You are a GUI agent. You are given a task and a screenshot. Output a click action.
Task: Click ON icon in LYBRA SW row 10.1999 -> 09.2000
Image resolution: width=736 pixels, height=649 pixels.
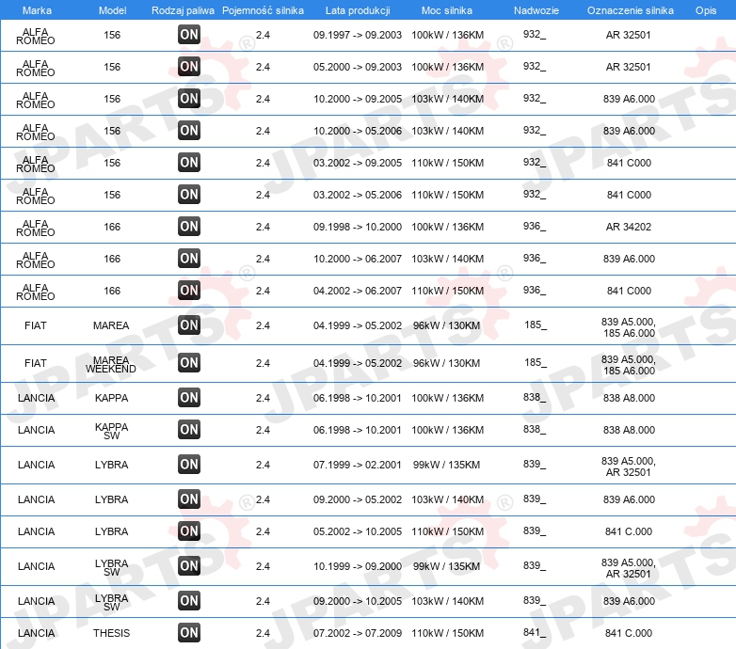[x=189, y=565]
